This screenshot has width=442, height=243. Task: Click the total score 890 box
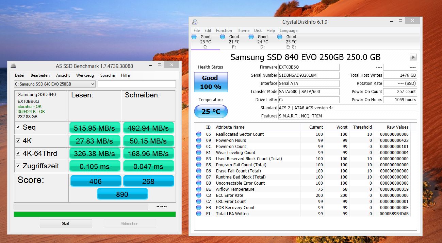(122, 194)
